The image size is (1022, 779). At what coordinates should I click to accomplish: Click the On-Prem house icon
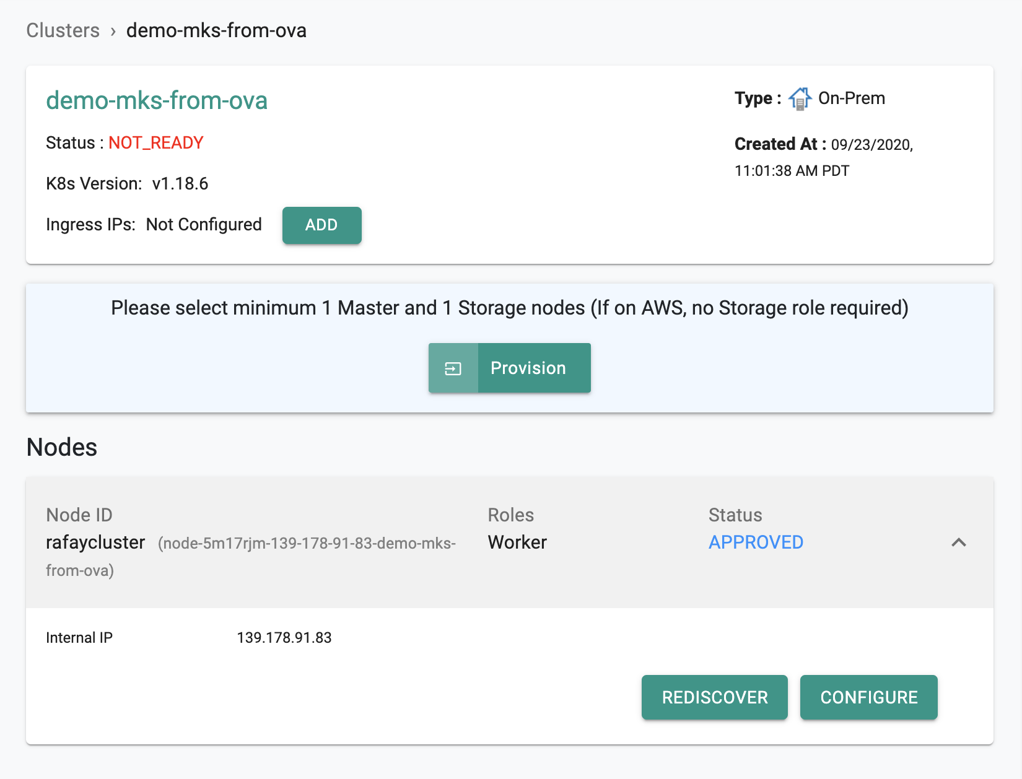pyautogui.click(x=800, y=98)
